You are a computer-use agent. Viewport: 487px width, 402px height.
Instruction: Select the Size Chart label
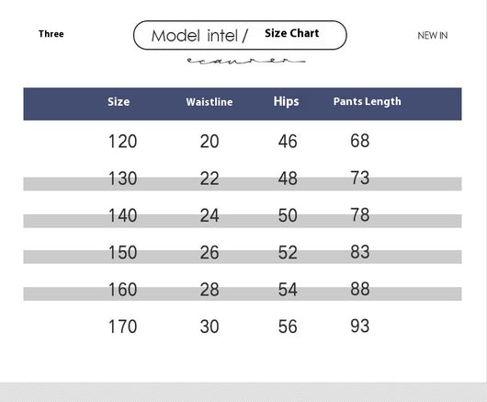click(292, 33)
